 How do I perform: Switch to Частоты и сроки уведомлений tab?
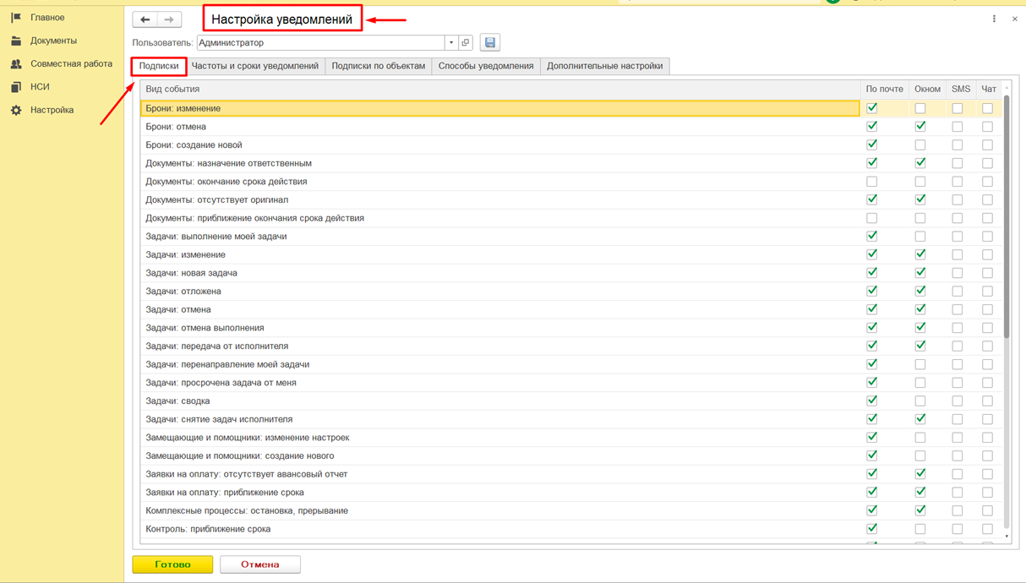255,66
